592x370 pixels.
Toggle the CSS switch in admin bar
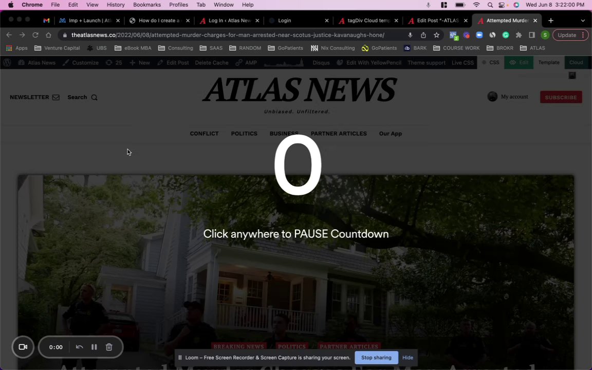click(491, 63)
